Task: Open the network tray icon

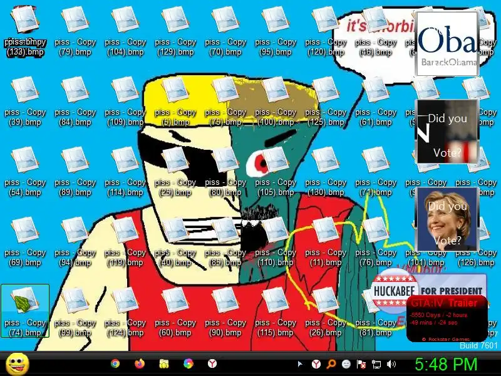Action: pyautogui.click(x=376, y=364)
